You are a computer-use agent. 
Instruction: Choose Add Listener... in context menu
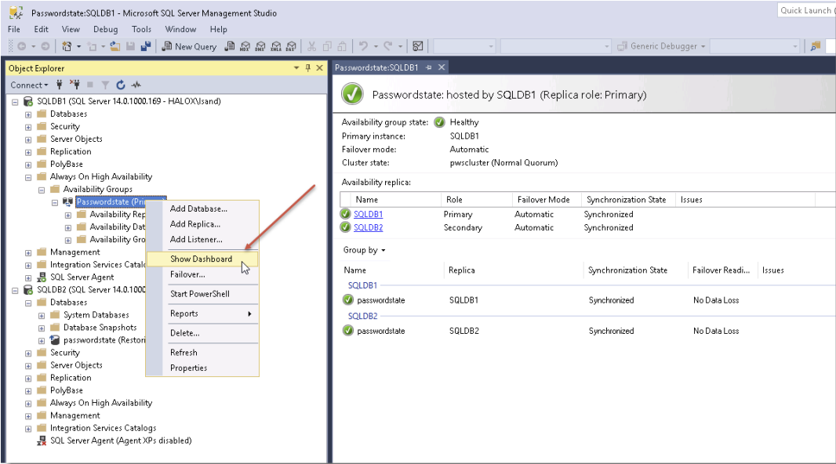point(202,240)
